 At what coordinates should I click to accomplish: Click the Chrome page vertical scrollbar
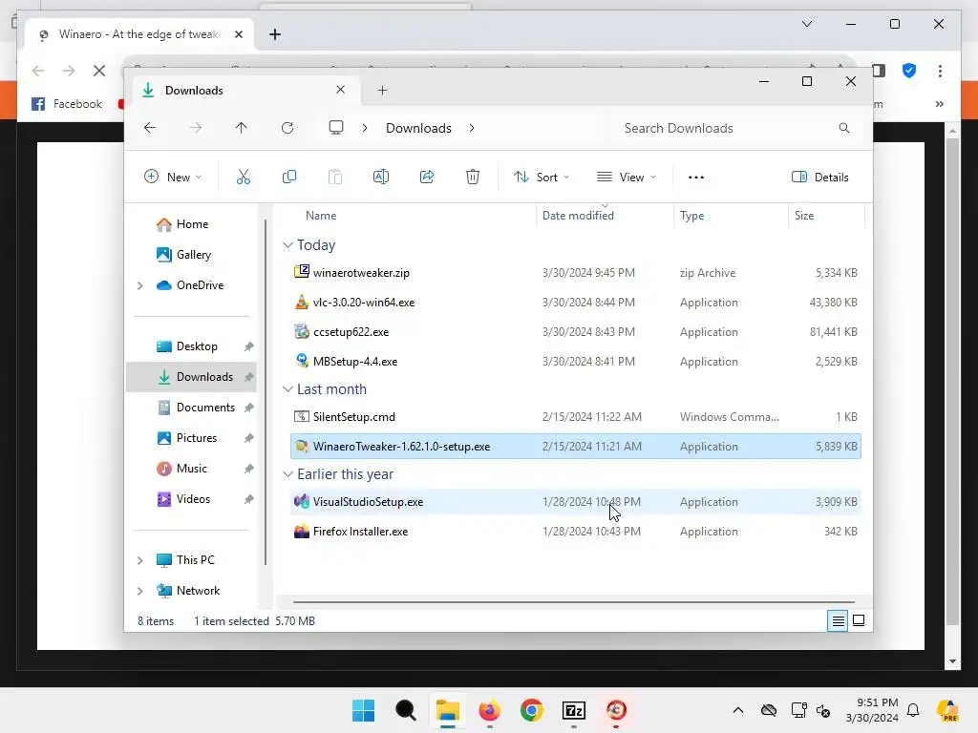pyautogui.click(x=952, y=380)
